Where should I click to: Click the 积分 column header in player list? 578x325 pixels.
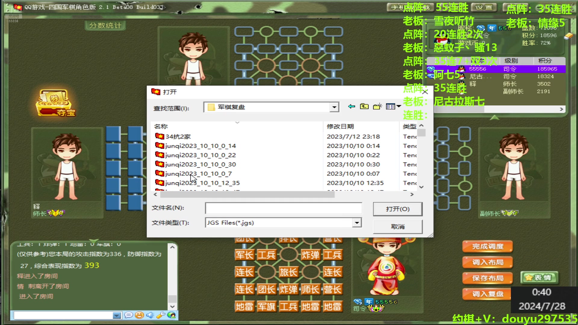pos(545,61)
